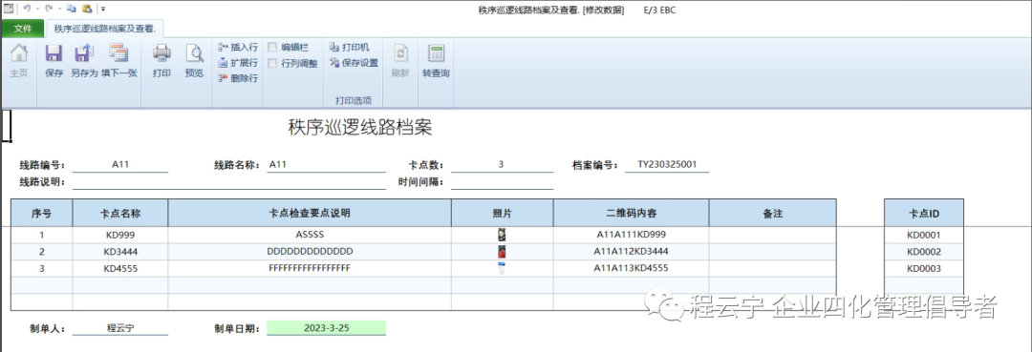
Task: Open the 文件 menu tab
Action: pyautogui.click(x=23, y=29)
